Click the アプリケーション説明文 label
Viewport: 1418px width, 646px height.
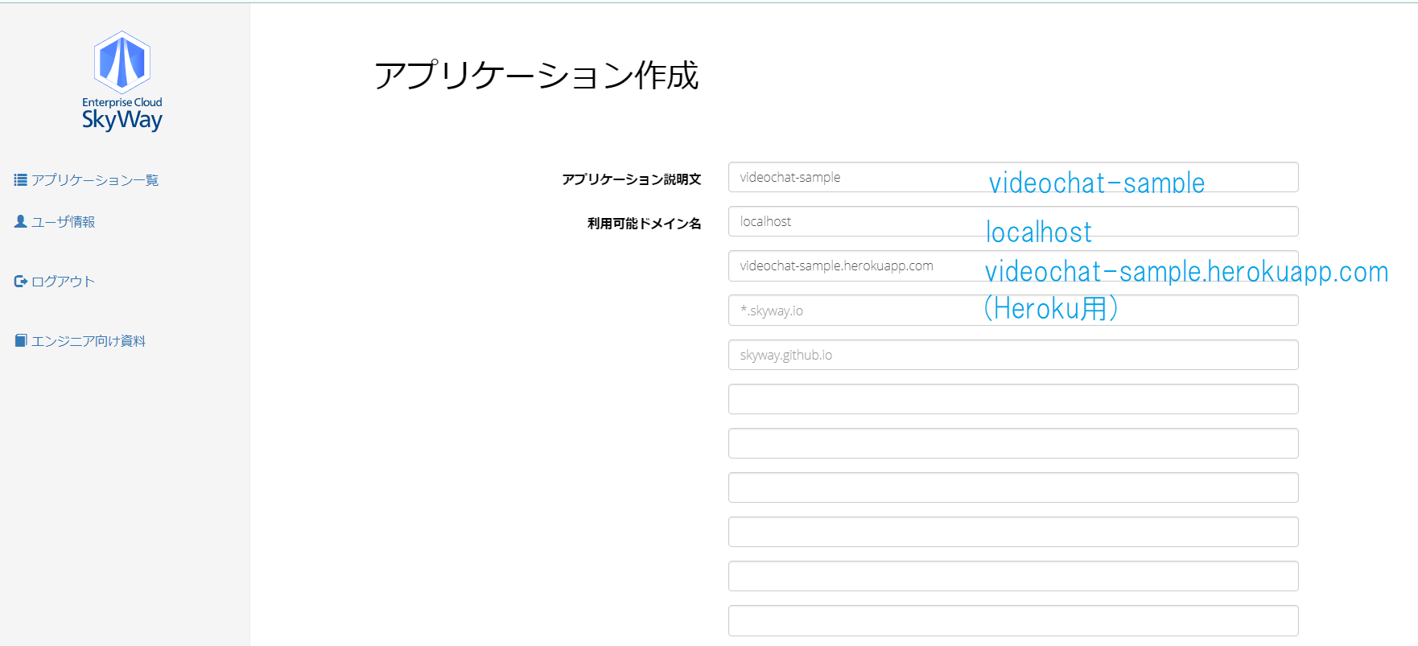tap(632, 179)
